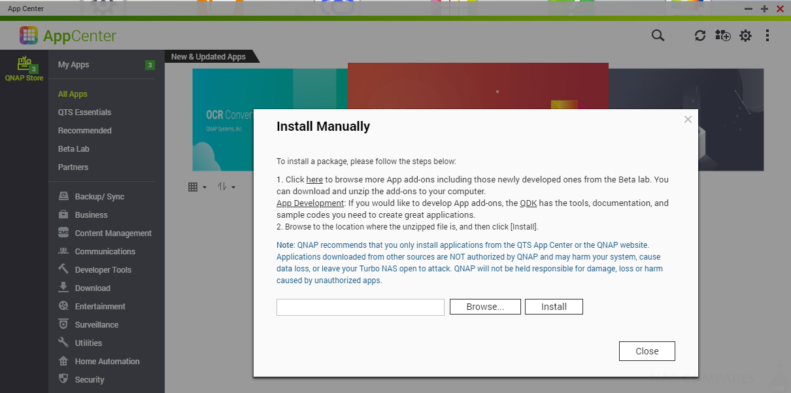Select Backup/ Sync category label
The height and width of the screenshot is (393, 791).
[x=99, y=197]
